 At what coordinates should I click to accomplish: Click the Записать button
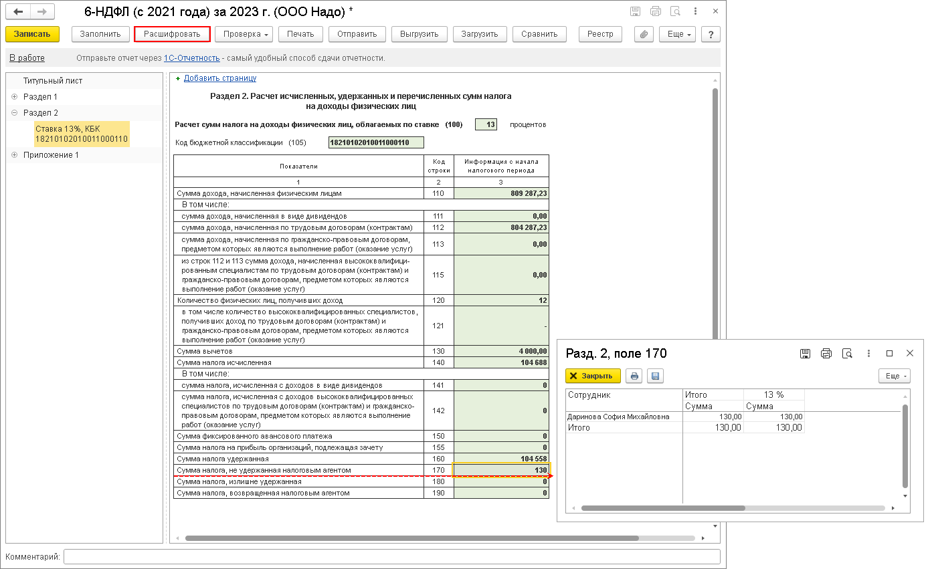pos(32,34)
